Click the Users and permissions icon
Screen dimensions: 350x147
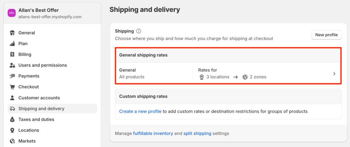pyautogui.click(x=13, y=65)
